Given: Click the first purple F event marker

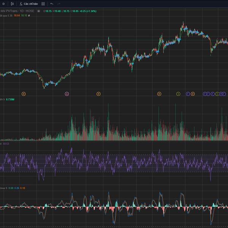Looking at the screenshot, I should pos(188,93).
